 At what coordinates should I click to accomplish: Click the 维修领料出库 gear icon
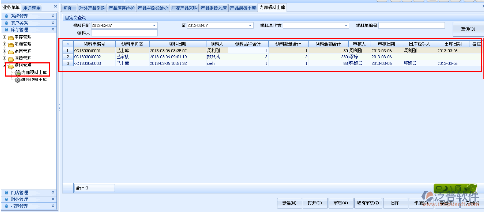point(18,80)
